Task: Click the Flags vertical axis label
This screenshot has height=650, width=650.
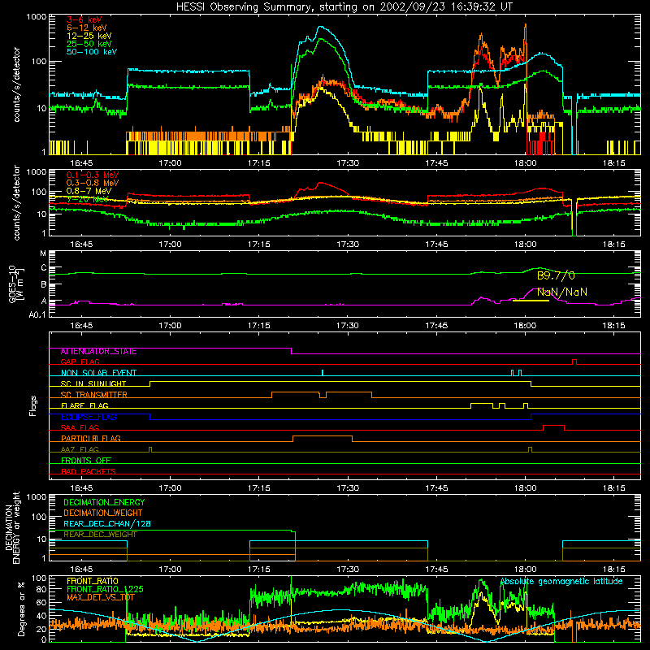Action: tap(33, 405)
